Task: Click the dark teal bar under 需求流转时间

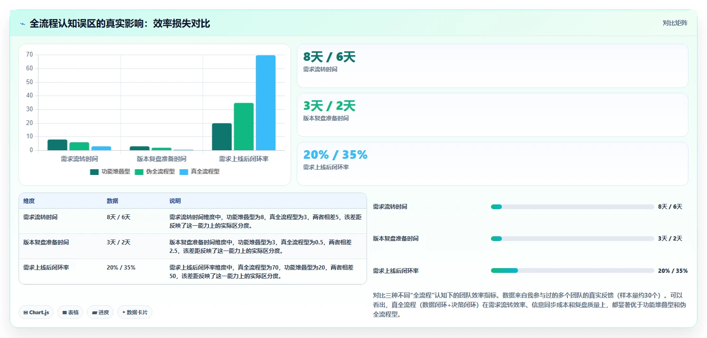Action: pos(57,145)
